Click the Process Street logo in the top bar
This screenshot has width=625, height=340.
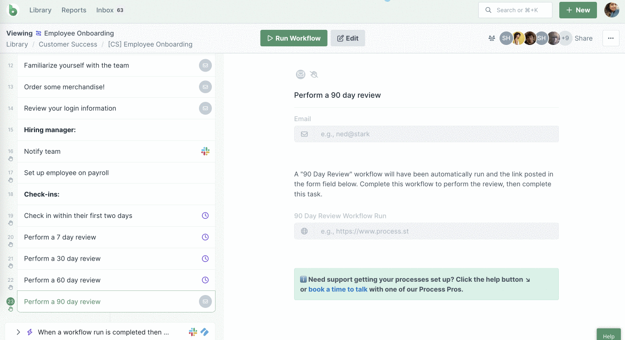[x=12, y=10]
